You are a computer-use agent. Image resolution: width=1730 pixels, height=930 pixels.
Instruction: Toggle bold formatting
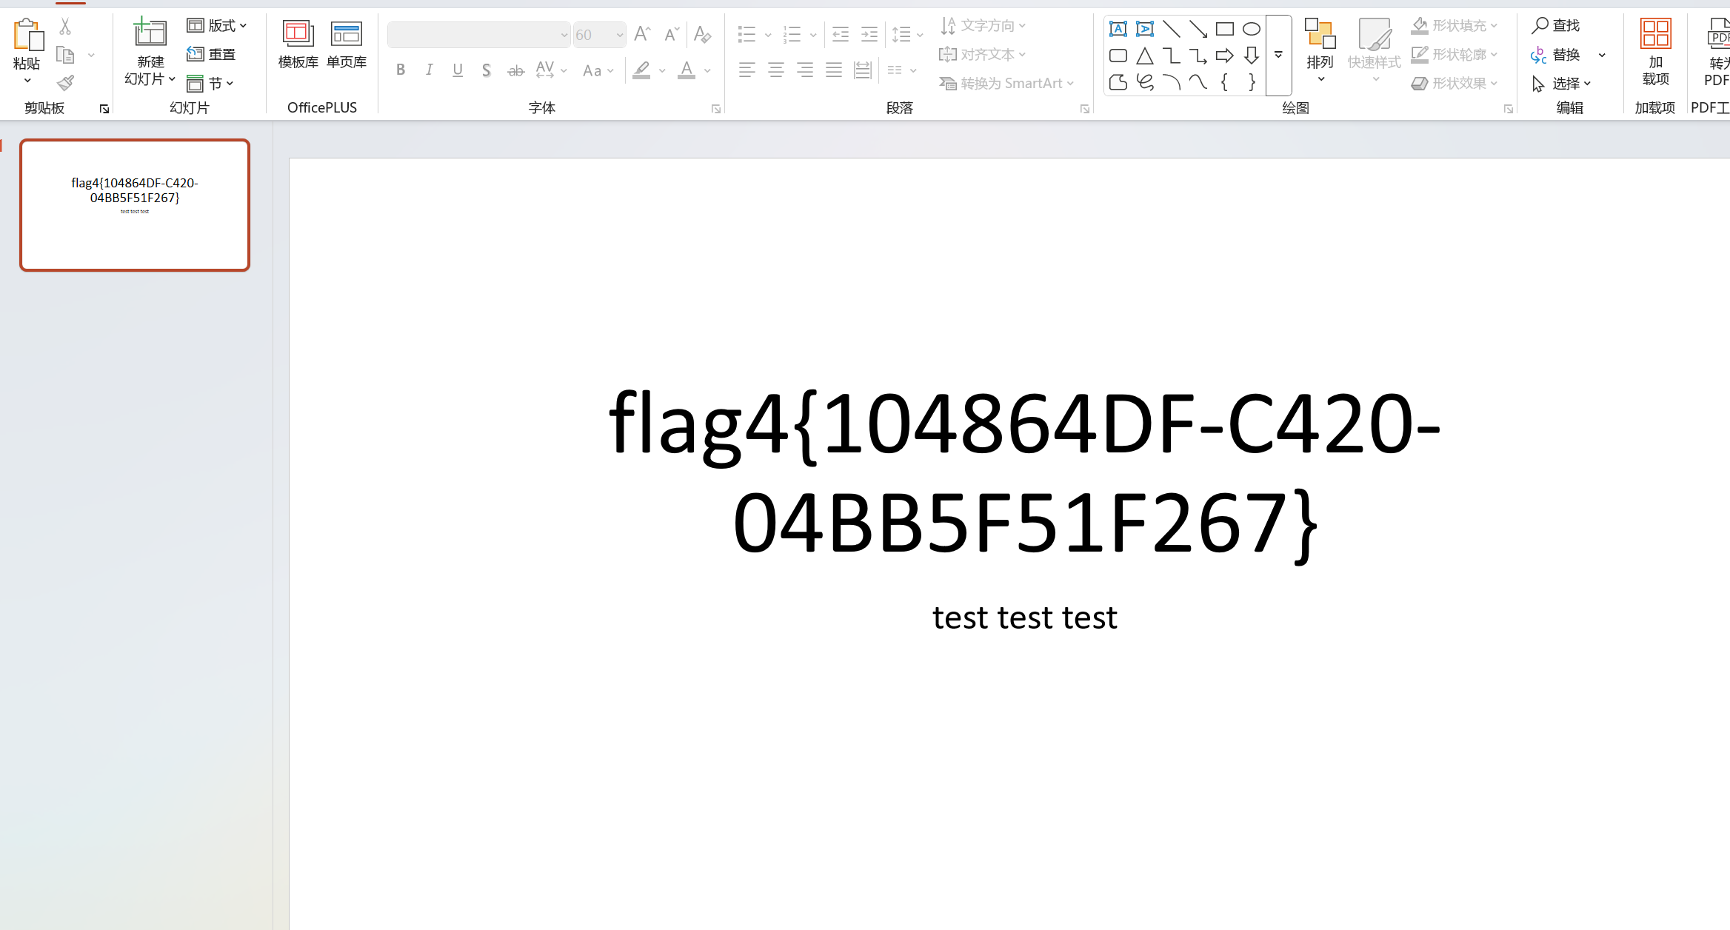pos(401,70)
